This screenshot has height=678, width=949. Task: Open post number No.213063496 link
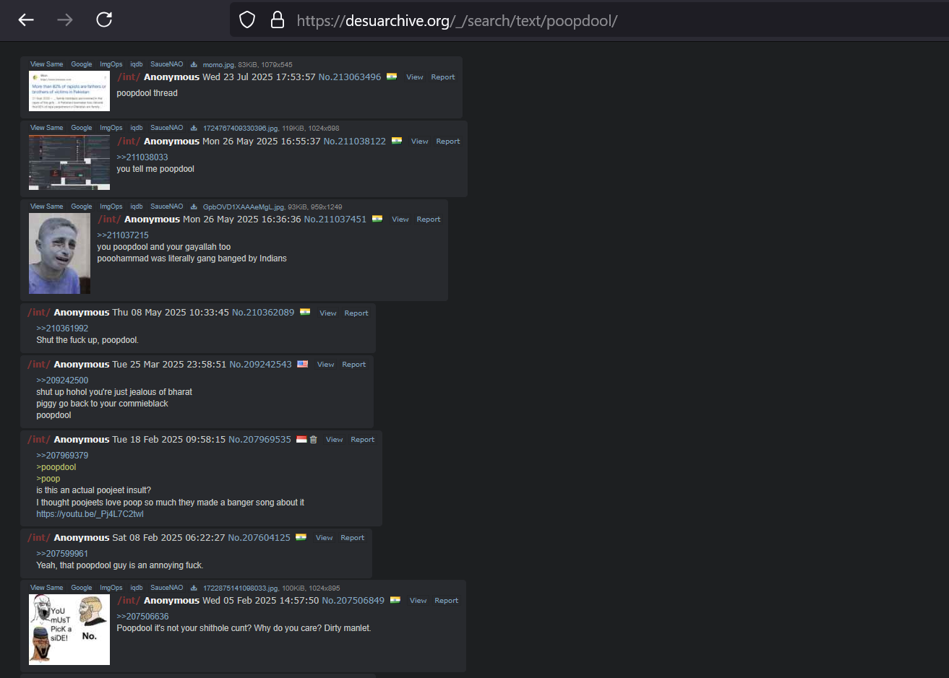click(350, 77)
